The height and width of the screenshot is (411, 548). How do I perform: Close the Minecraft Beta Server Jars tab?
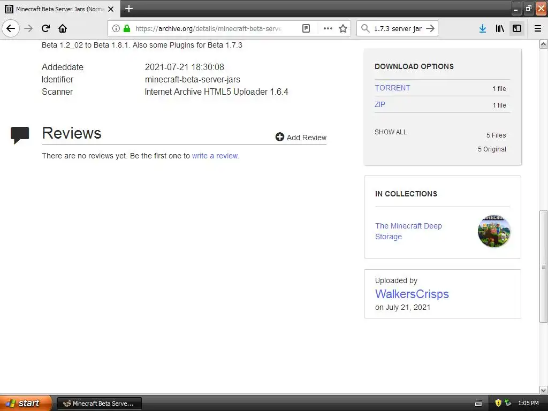[111, 9]
